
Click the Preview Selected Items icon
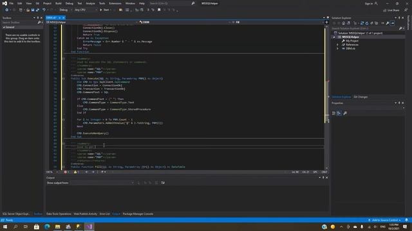392,23
